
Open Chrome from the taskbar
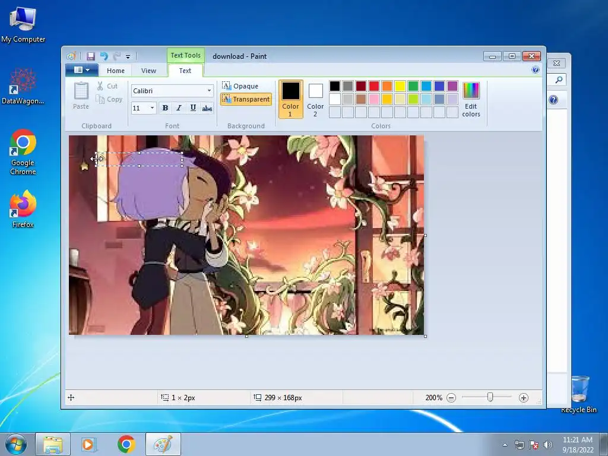point(126,444)
